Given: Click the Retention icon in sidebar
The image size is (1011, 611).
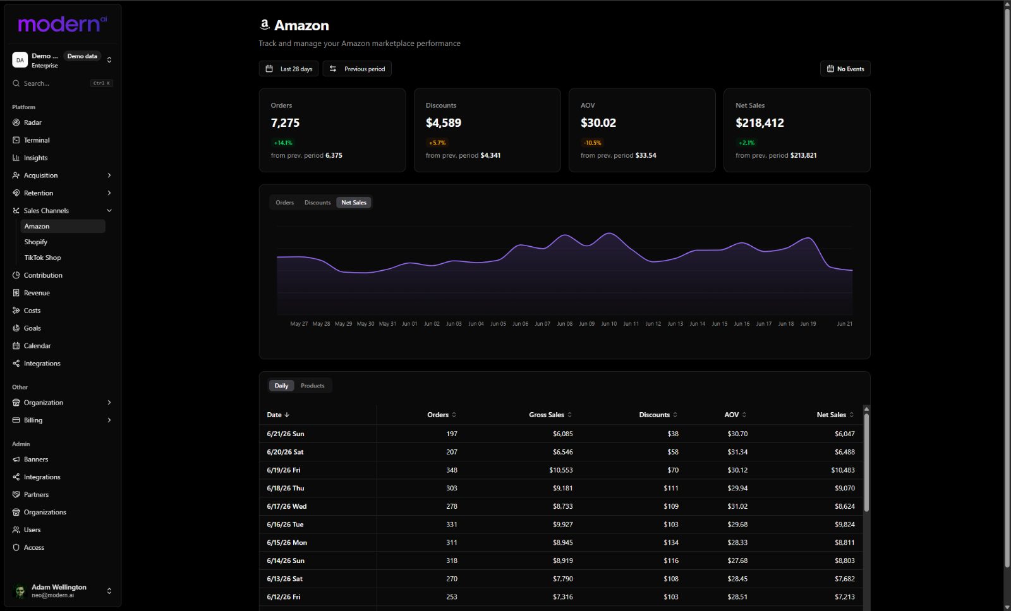Looking at the screenshot, I should (x=16, y=193).
